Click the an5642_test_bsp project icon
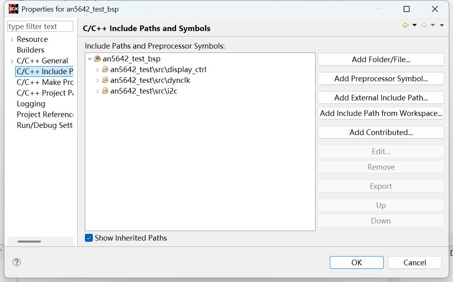Image resolution: width=453 pixels, height=282 pixels. [x=98, y=59]
